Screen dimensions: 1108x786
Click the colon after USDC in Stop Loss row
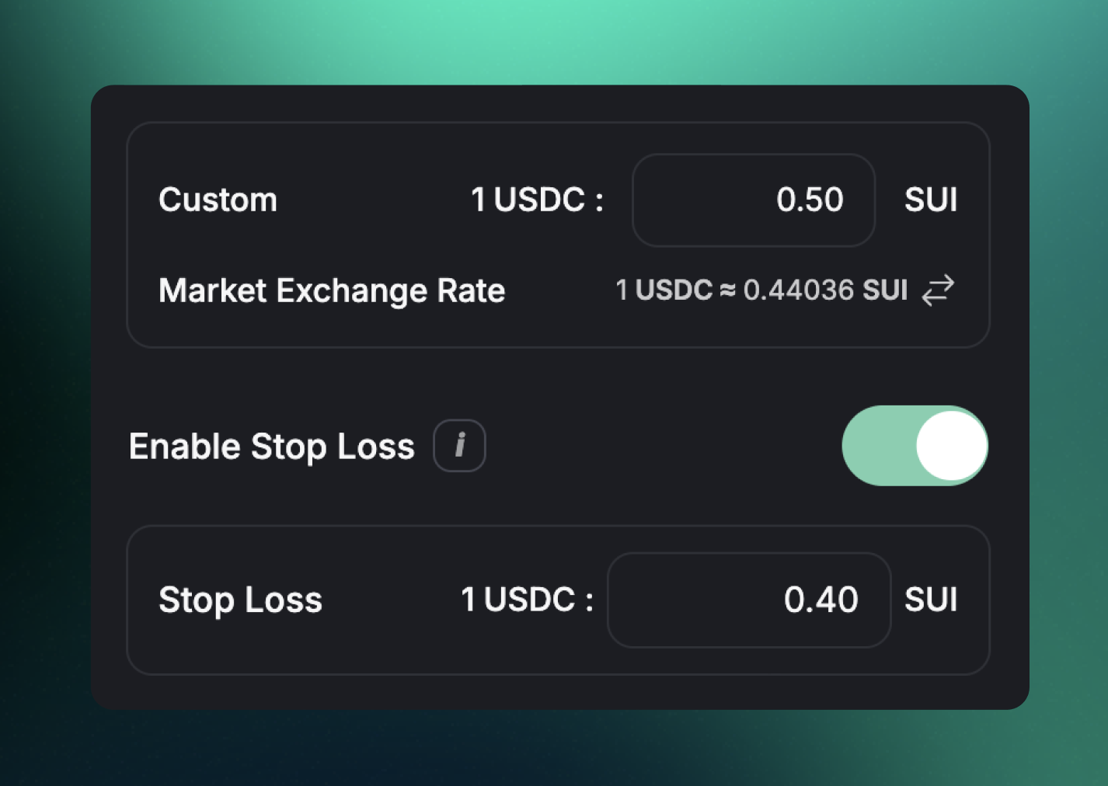point(590,601)
